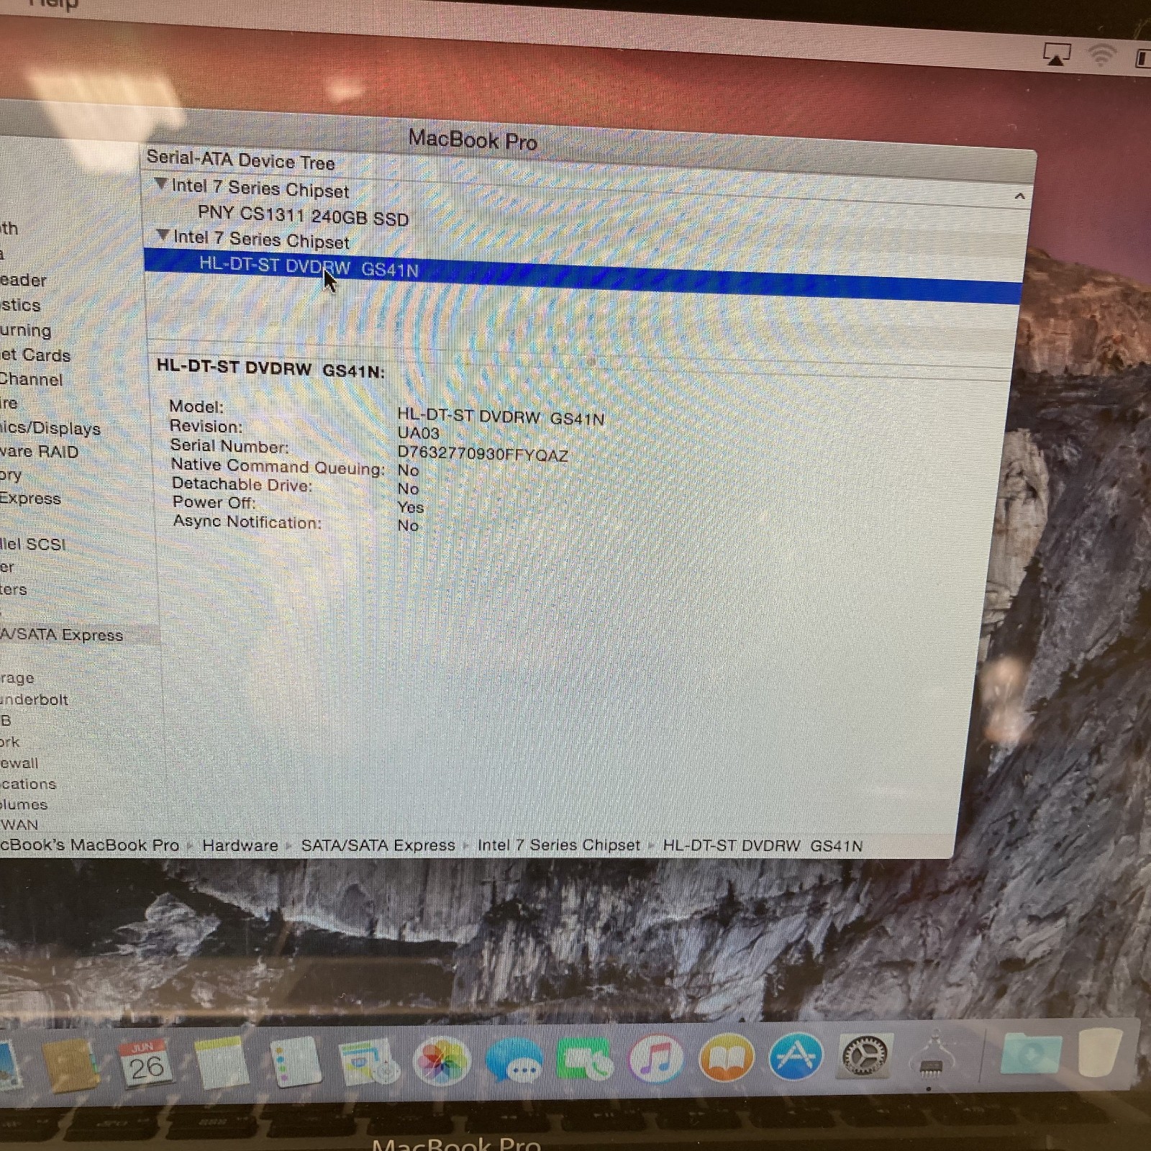
Task: Click the MacBook Pro window title bar
Action: (473, 139)
